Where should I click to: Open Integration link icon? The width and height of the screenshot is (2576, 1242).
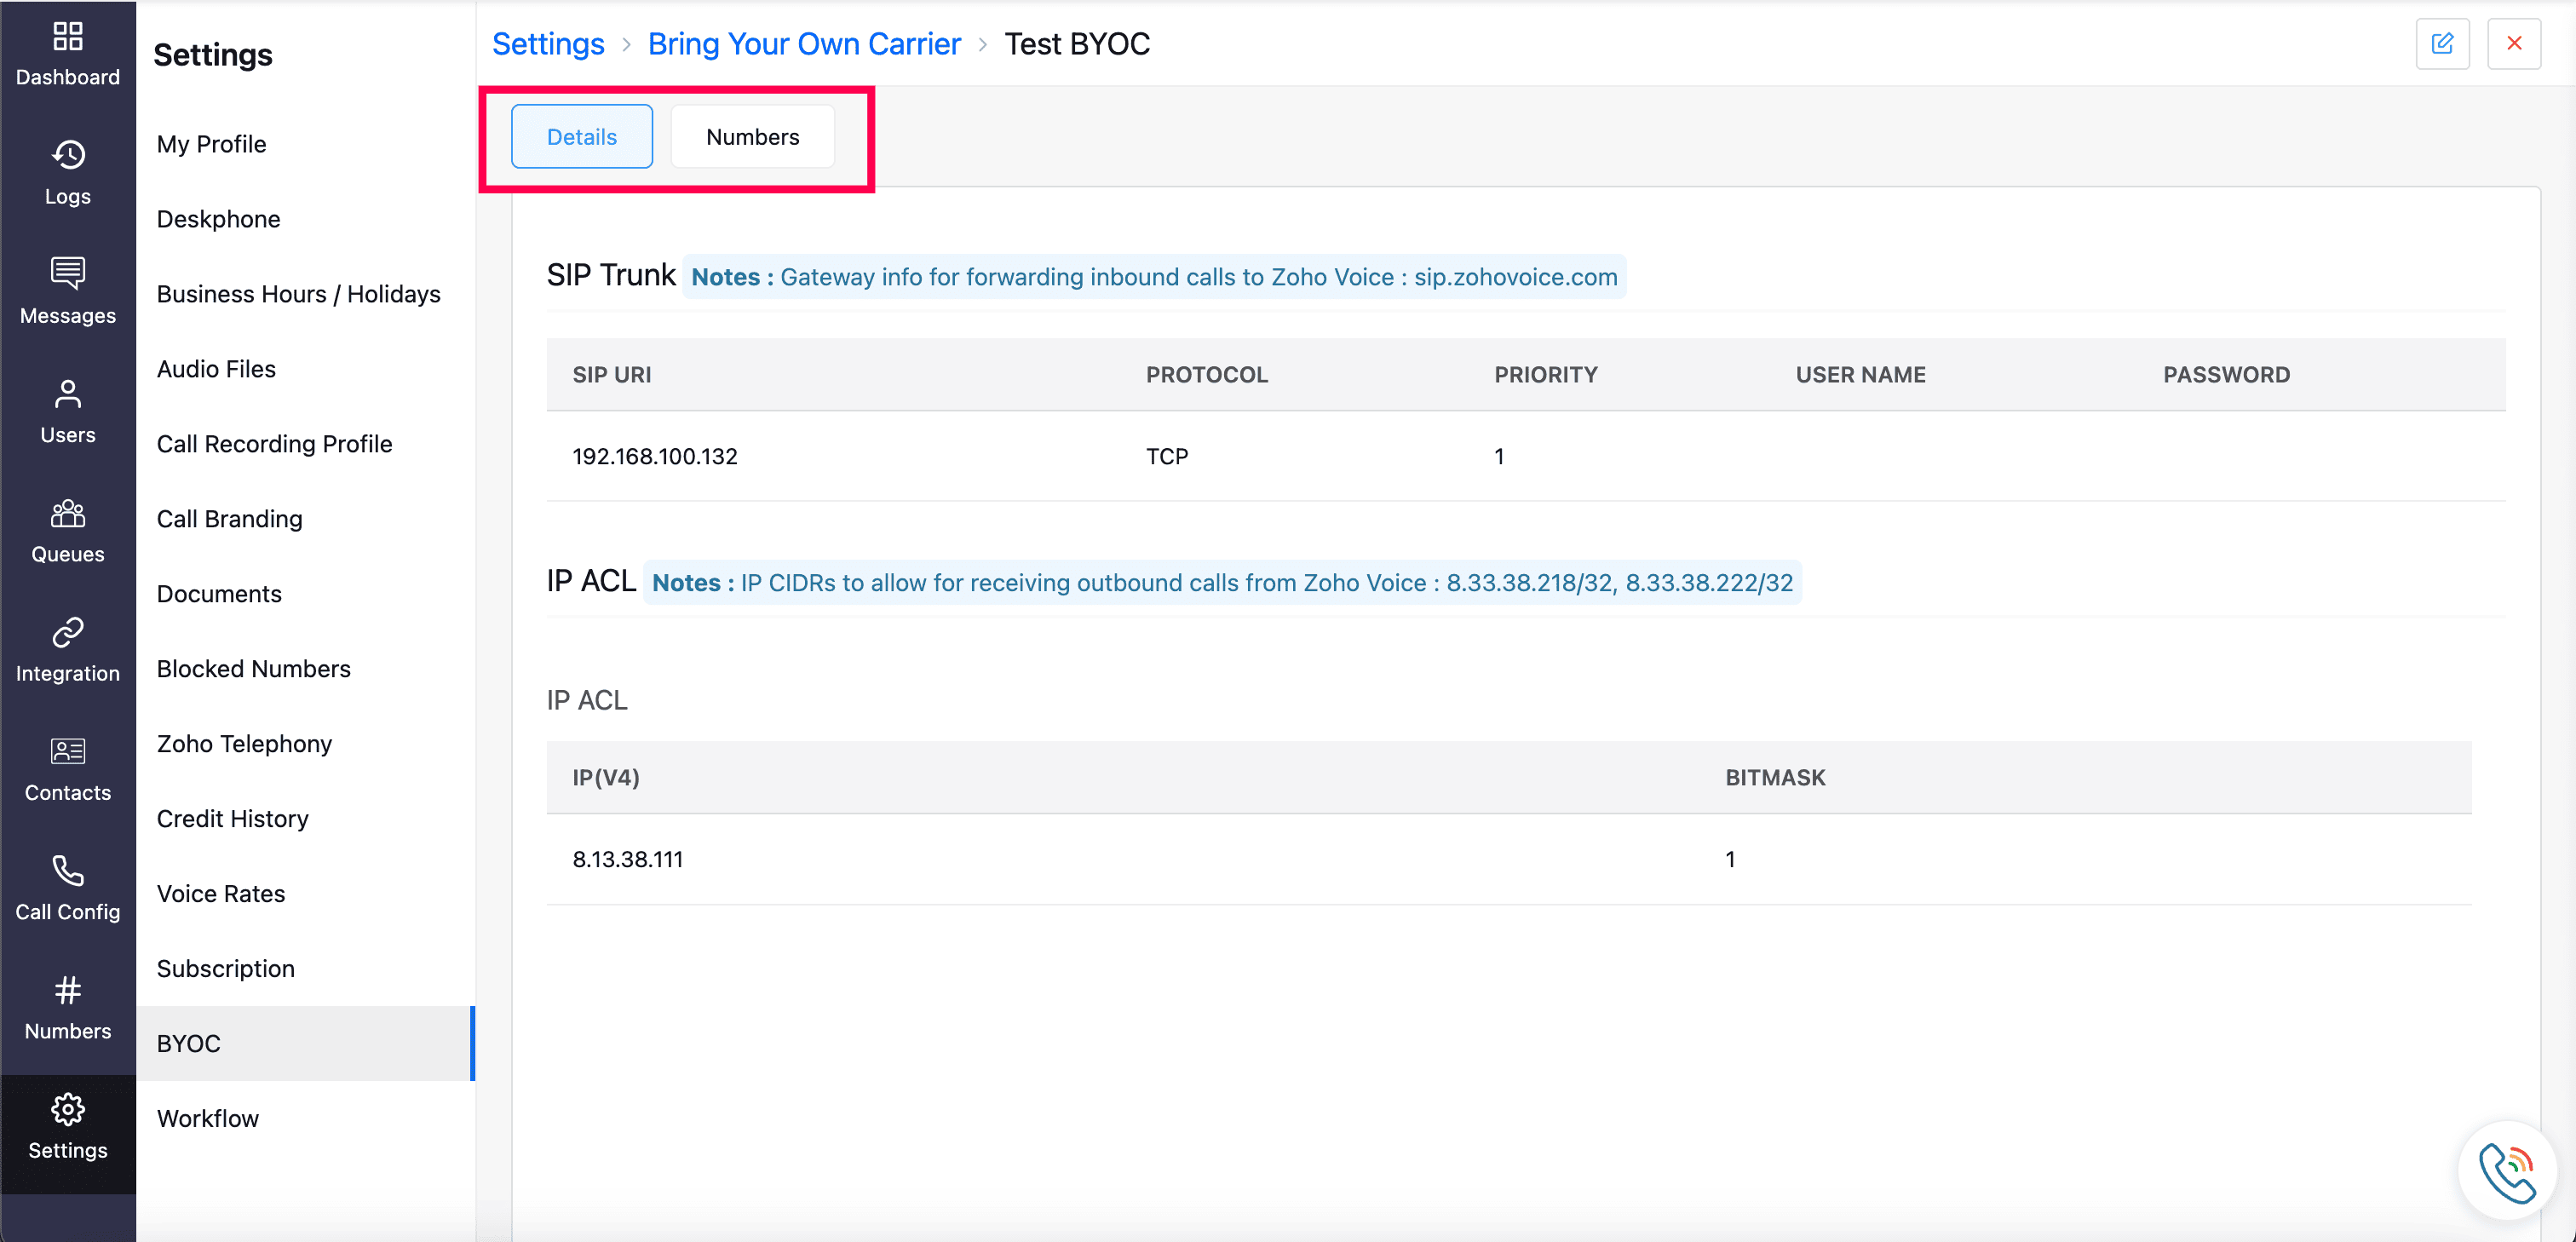pos(67,632)
